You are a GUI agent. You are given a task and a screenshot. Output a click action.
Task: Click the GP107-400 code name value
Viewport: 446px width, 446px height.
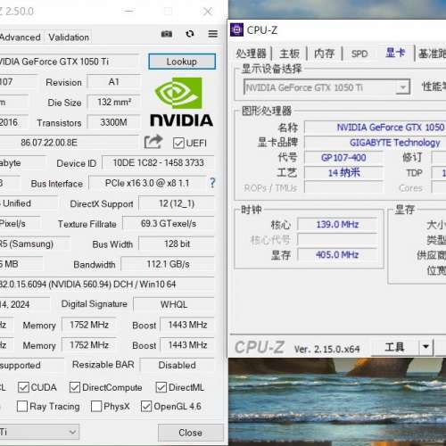[343, 158]
